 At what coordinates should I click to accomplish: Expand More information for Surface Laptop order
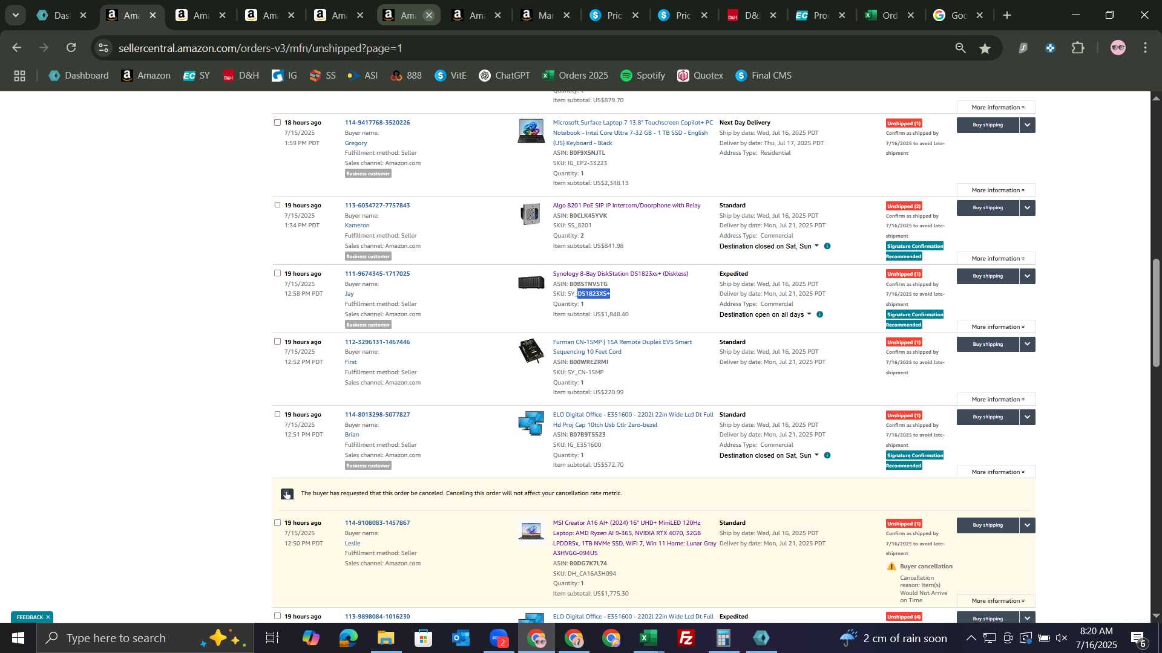pos(996,190)
